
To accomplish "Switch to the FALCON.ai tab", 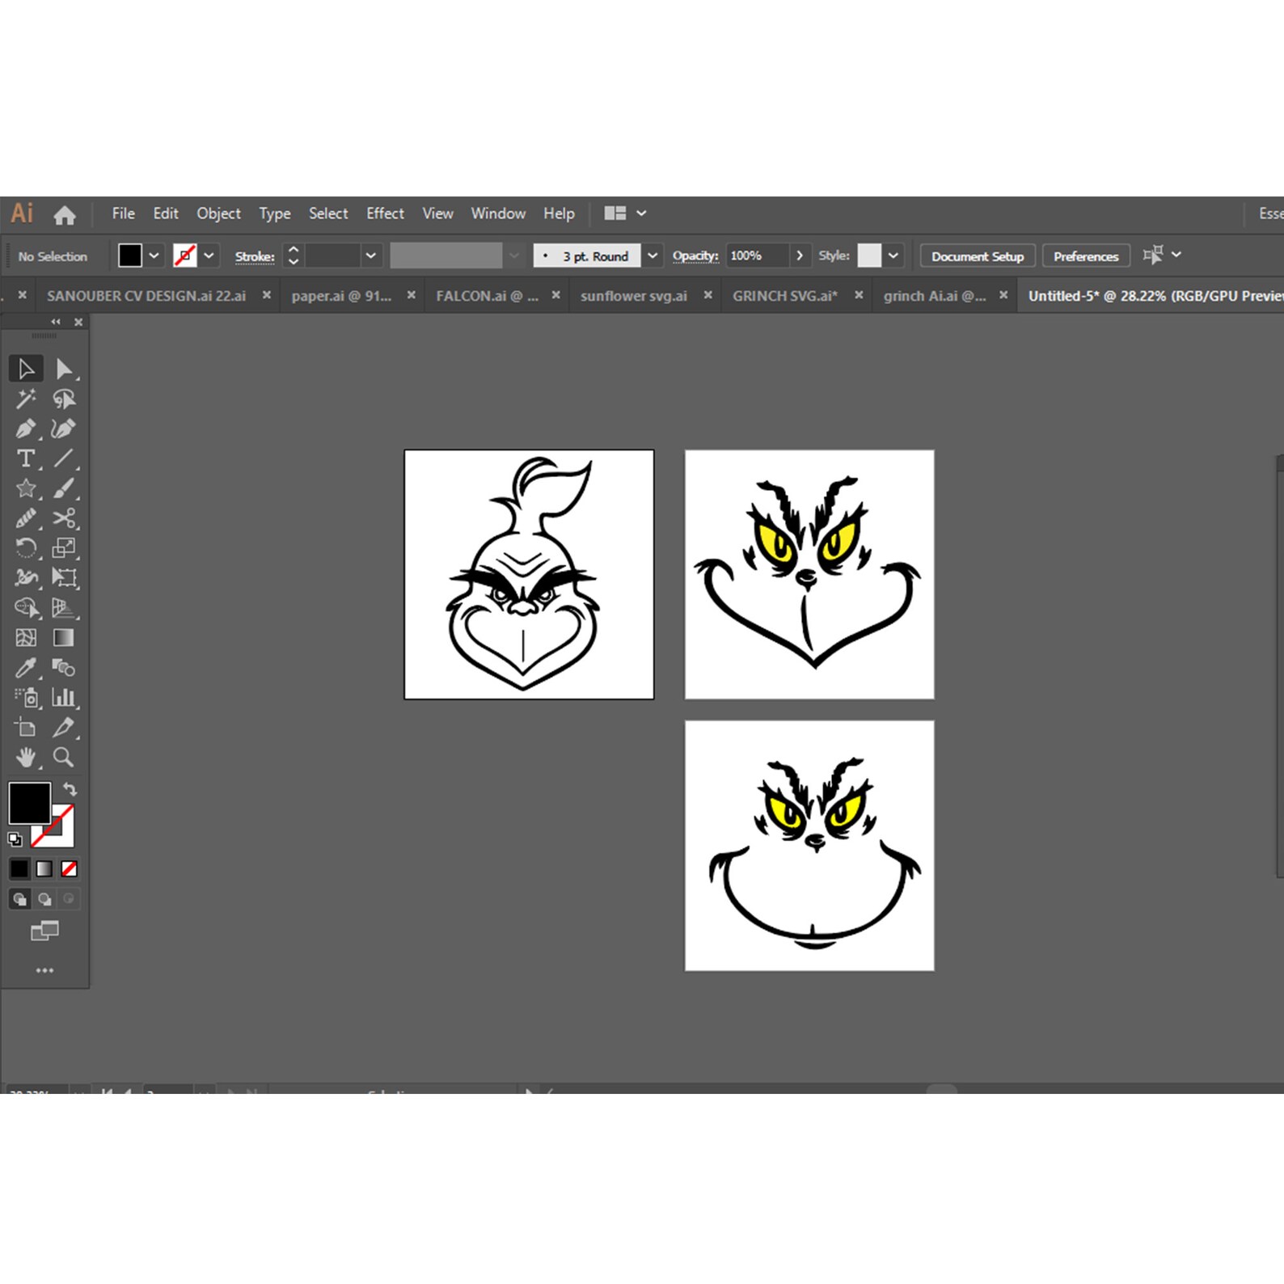I will [487, 296].
